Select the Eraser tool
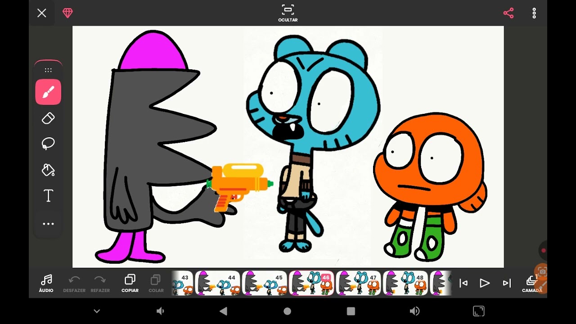 (48, 118)
